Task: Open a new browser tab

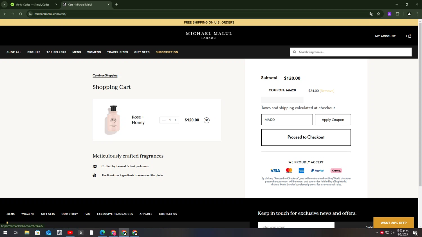Action: [116, 4]
